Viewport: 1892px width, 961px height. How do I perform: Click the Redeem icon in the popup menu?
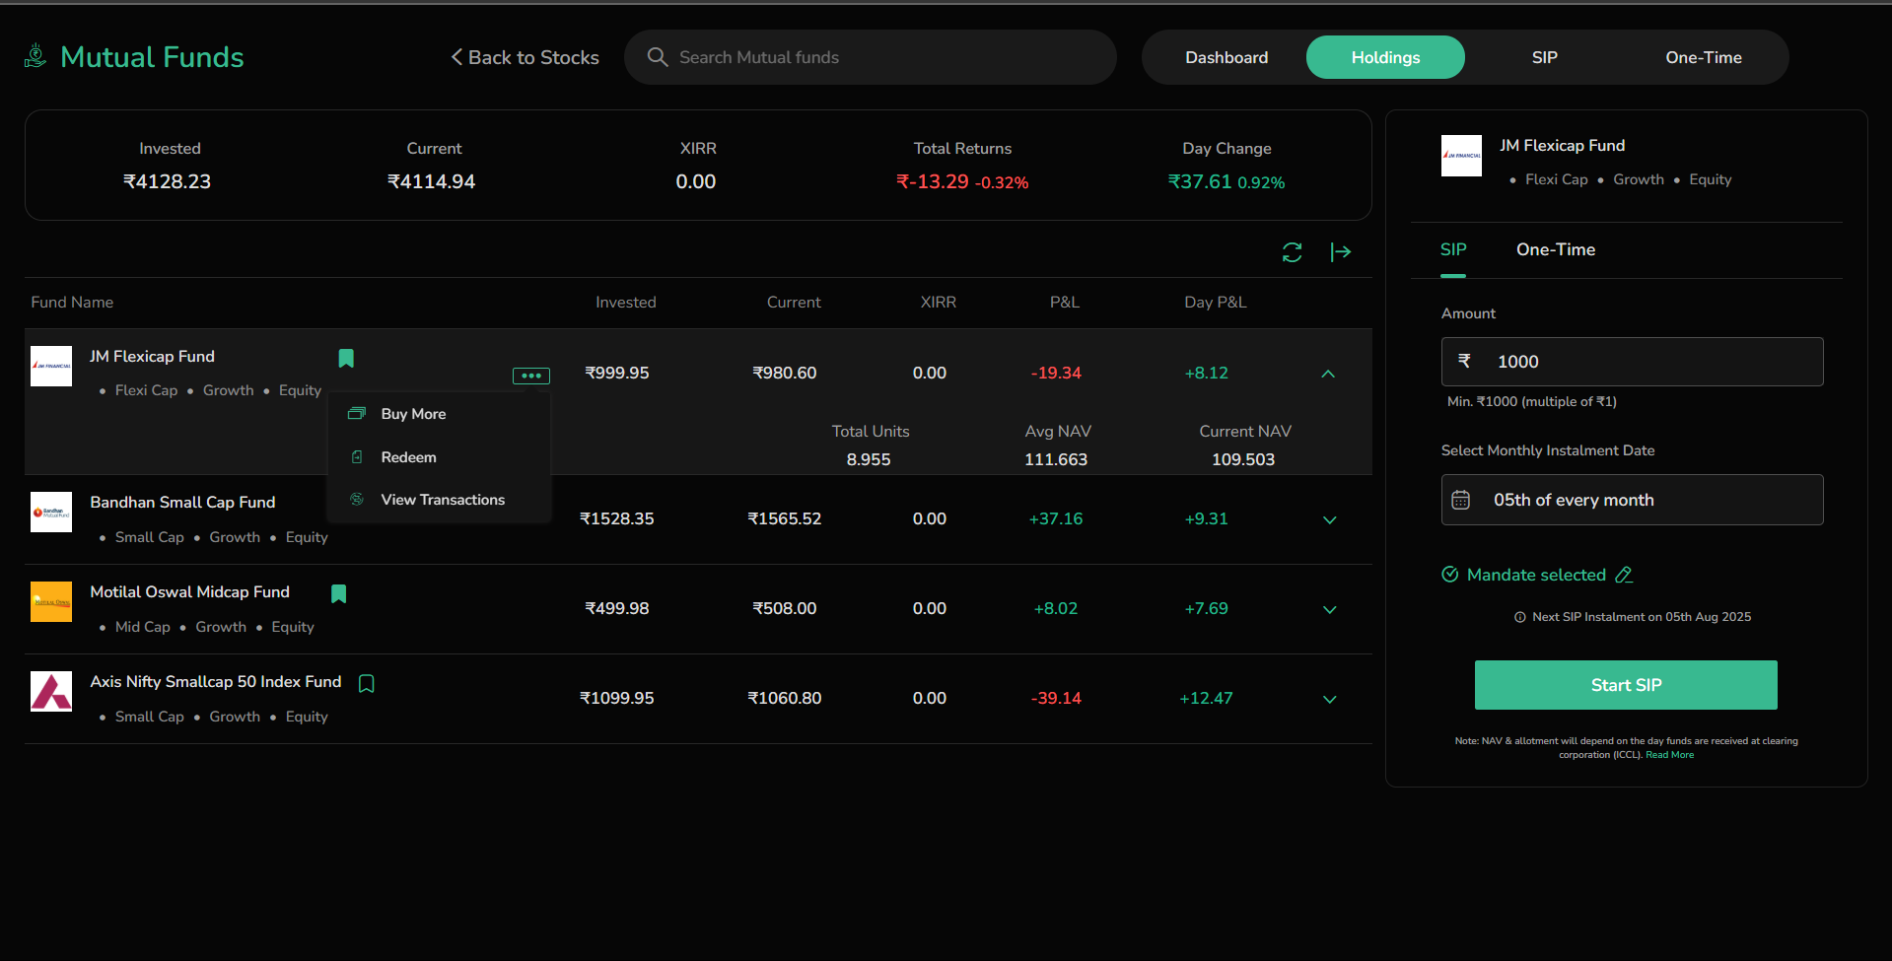(357, 457)
